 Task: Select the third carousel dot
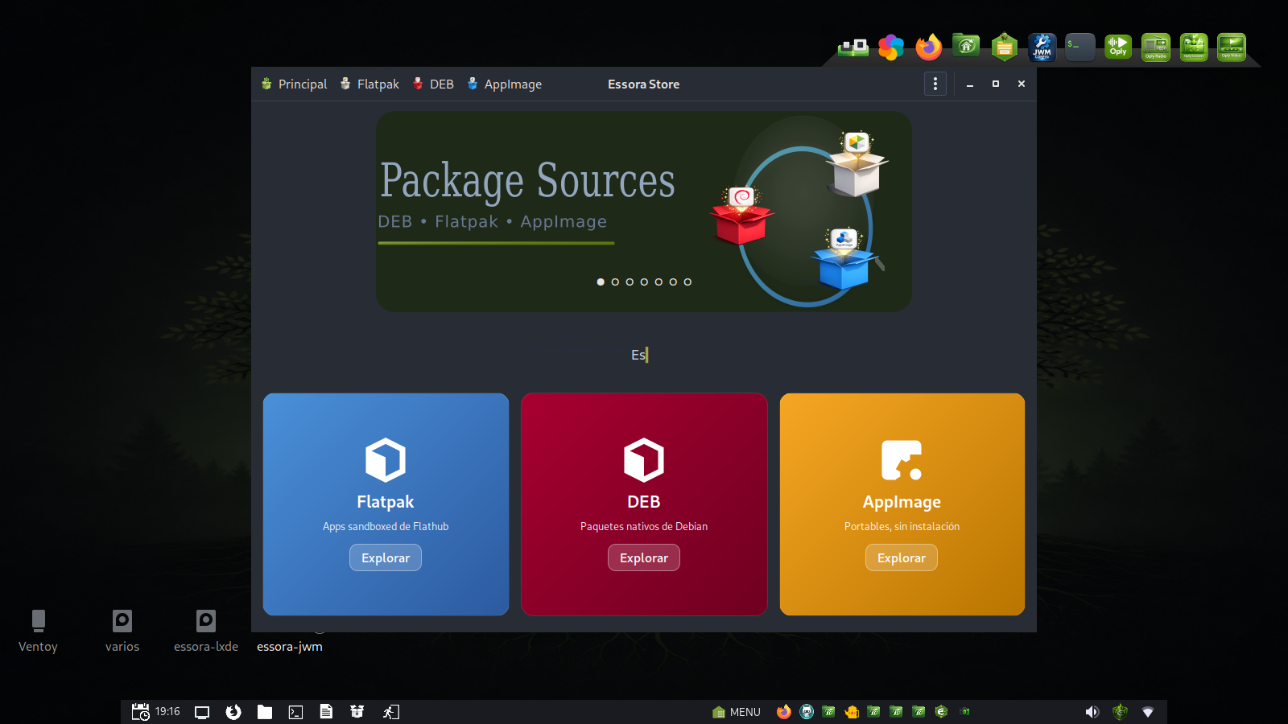630,282
